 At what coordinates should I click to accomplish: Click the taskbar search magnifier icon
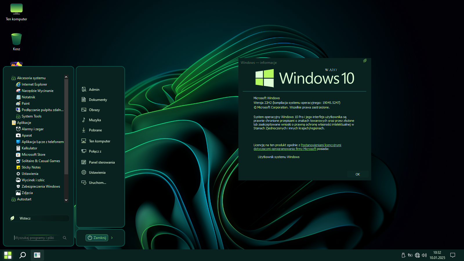click(23, 255)
